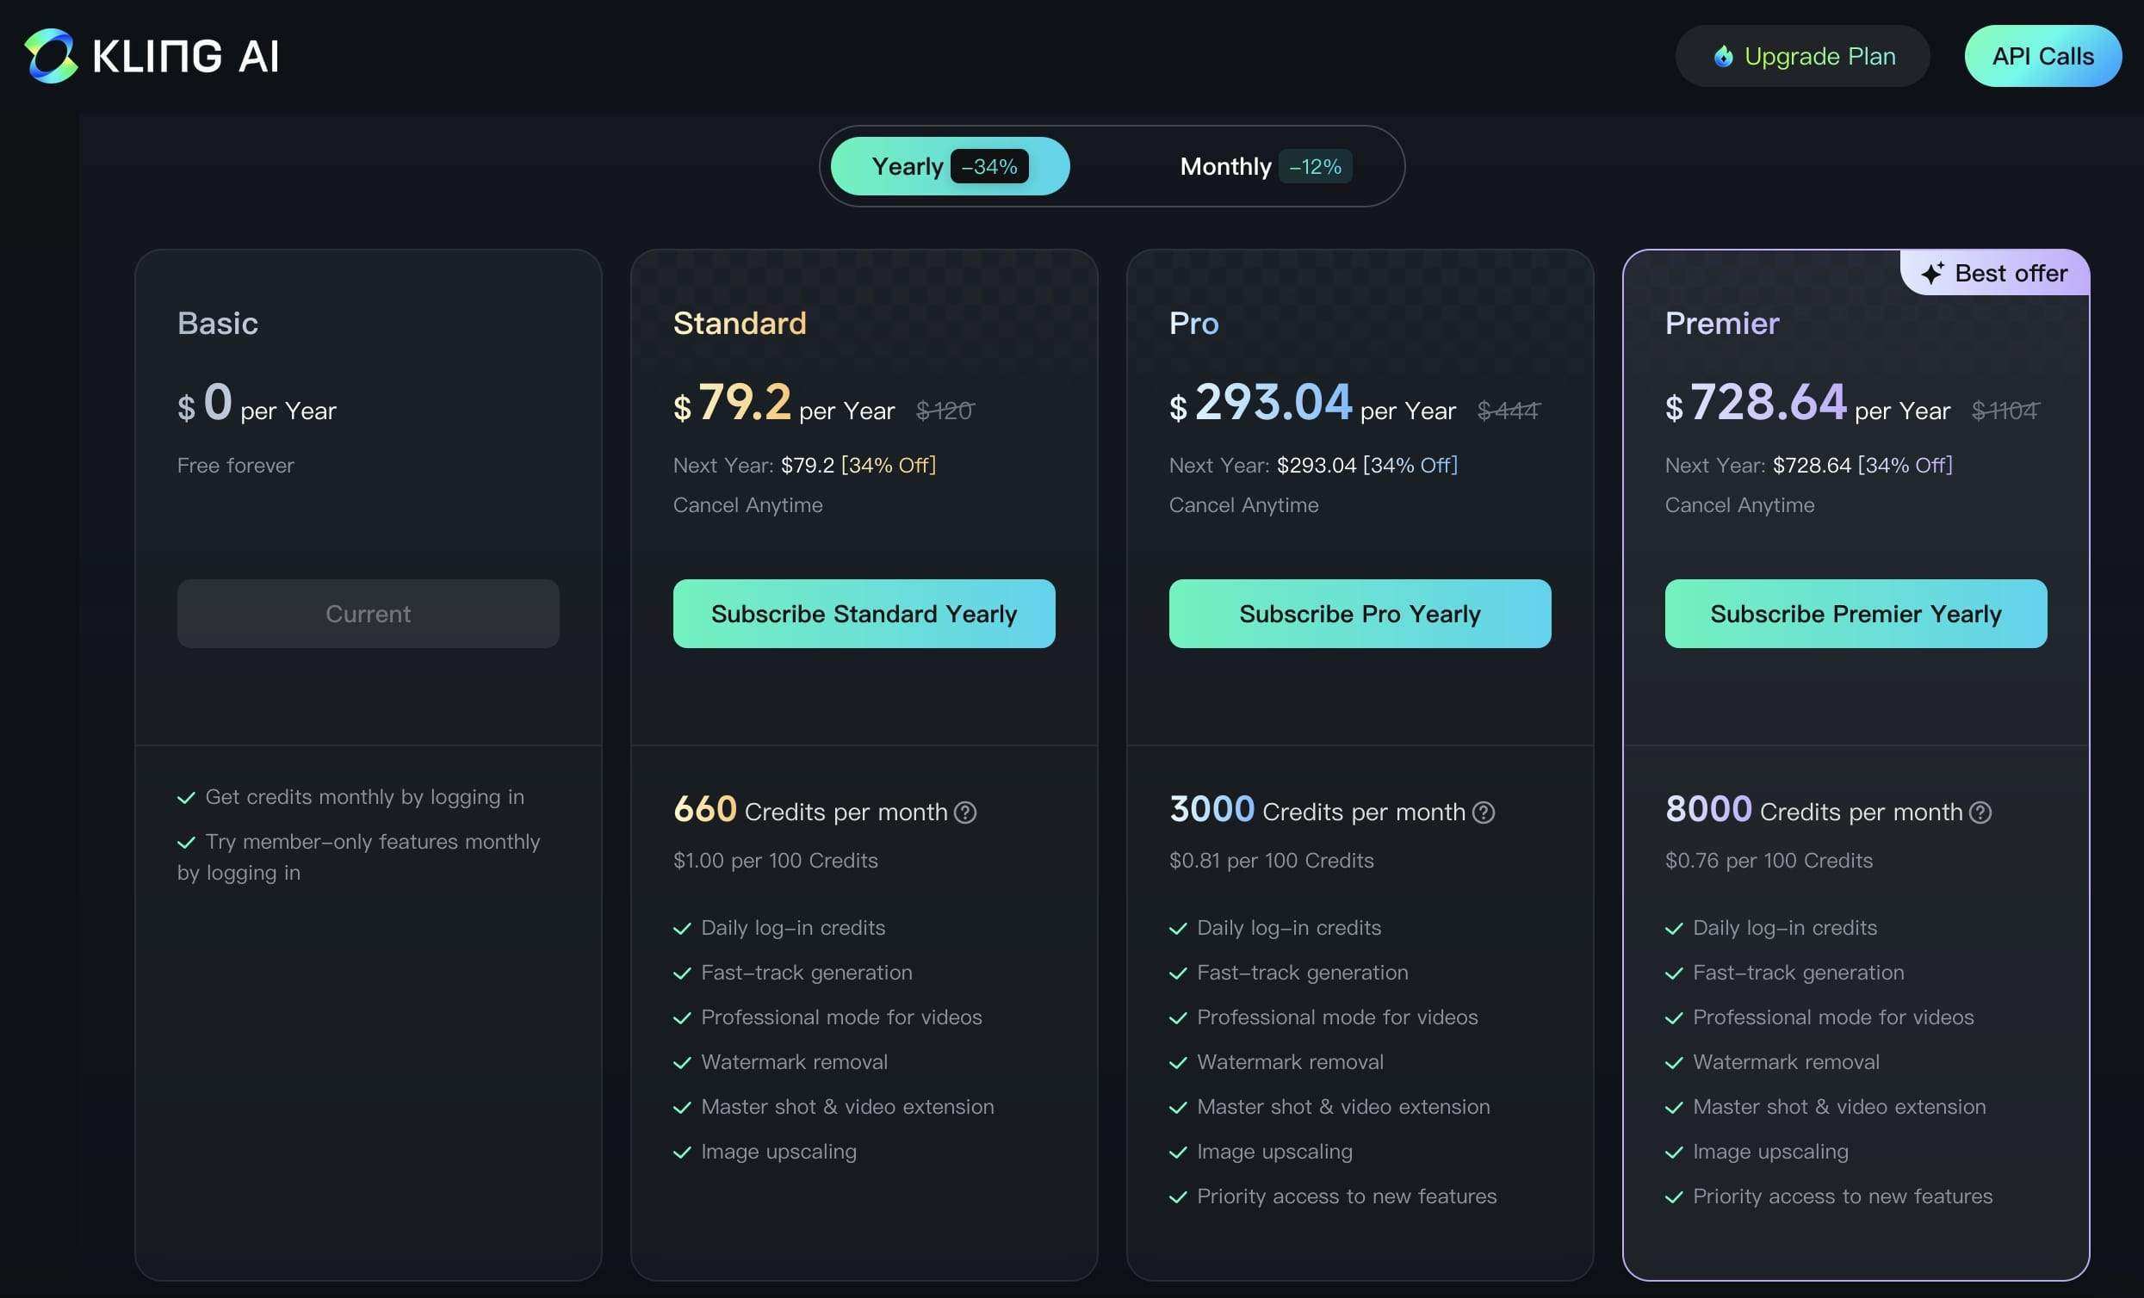Click the -12% monthly discount badge
The height and width of the screenshot is (1298, 2144).
(1315, 166)
